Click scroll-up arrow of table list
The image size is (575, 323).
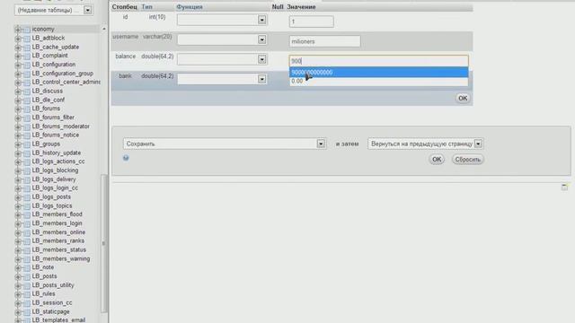(x=104, y=29)
